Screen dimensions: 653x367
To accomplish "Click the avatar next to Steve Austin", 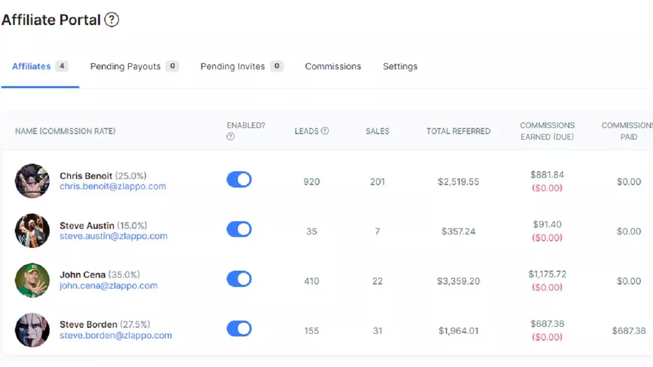I will [32, 230].
